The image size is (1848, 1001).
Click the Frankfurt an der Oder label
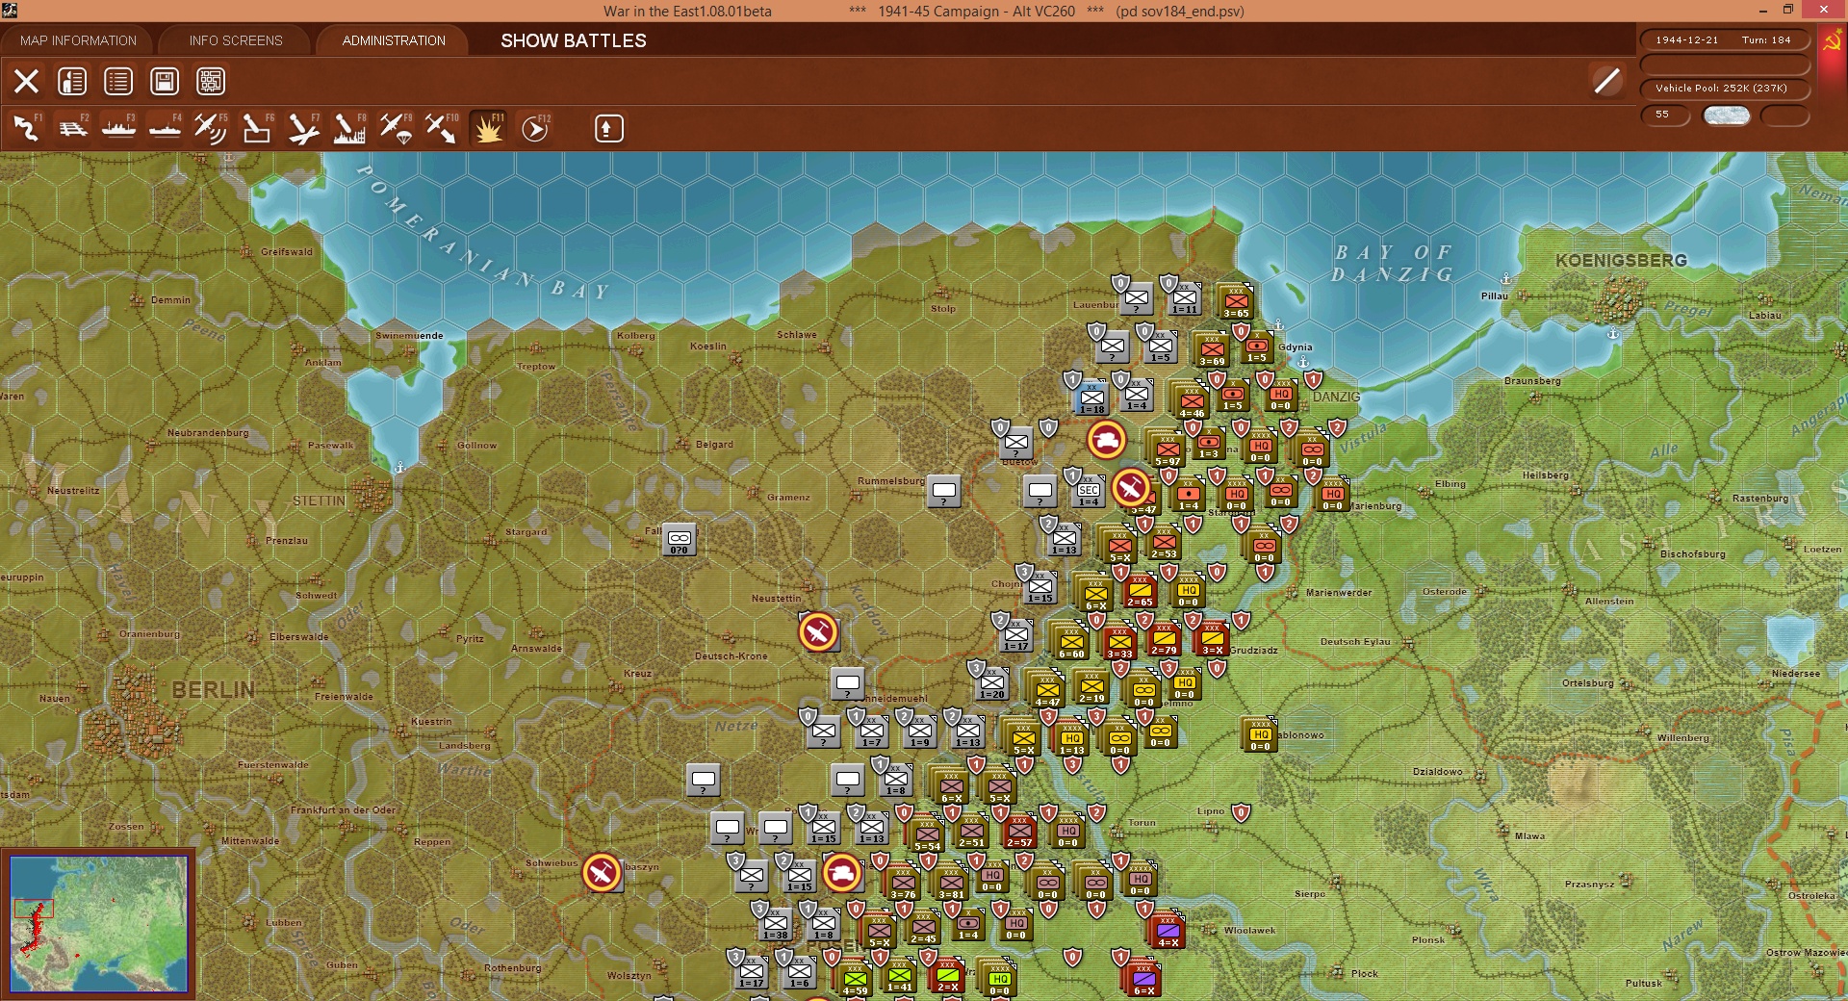[x=344, y=810]
